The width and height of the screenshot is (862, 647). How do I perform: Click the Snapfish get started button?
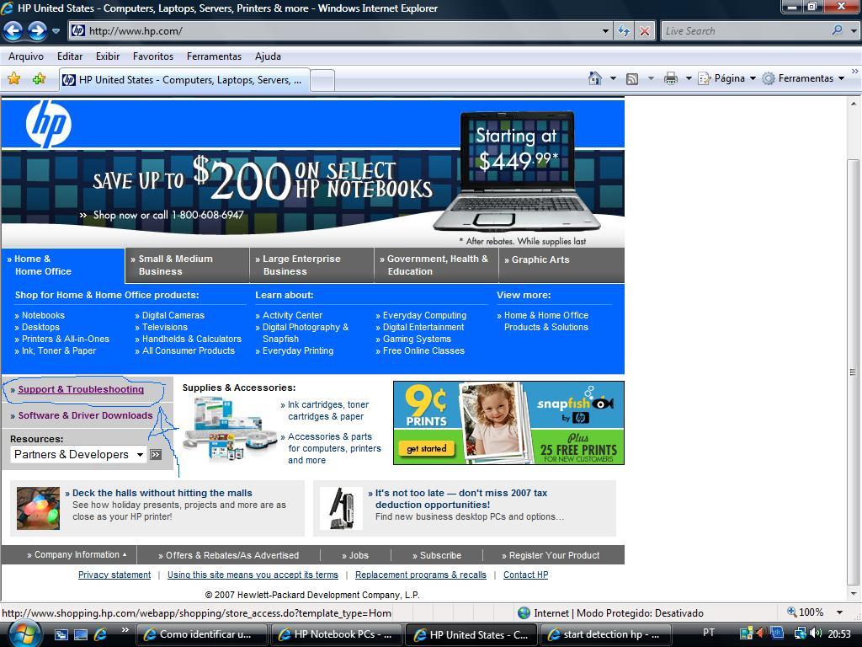427,449
